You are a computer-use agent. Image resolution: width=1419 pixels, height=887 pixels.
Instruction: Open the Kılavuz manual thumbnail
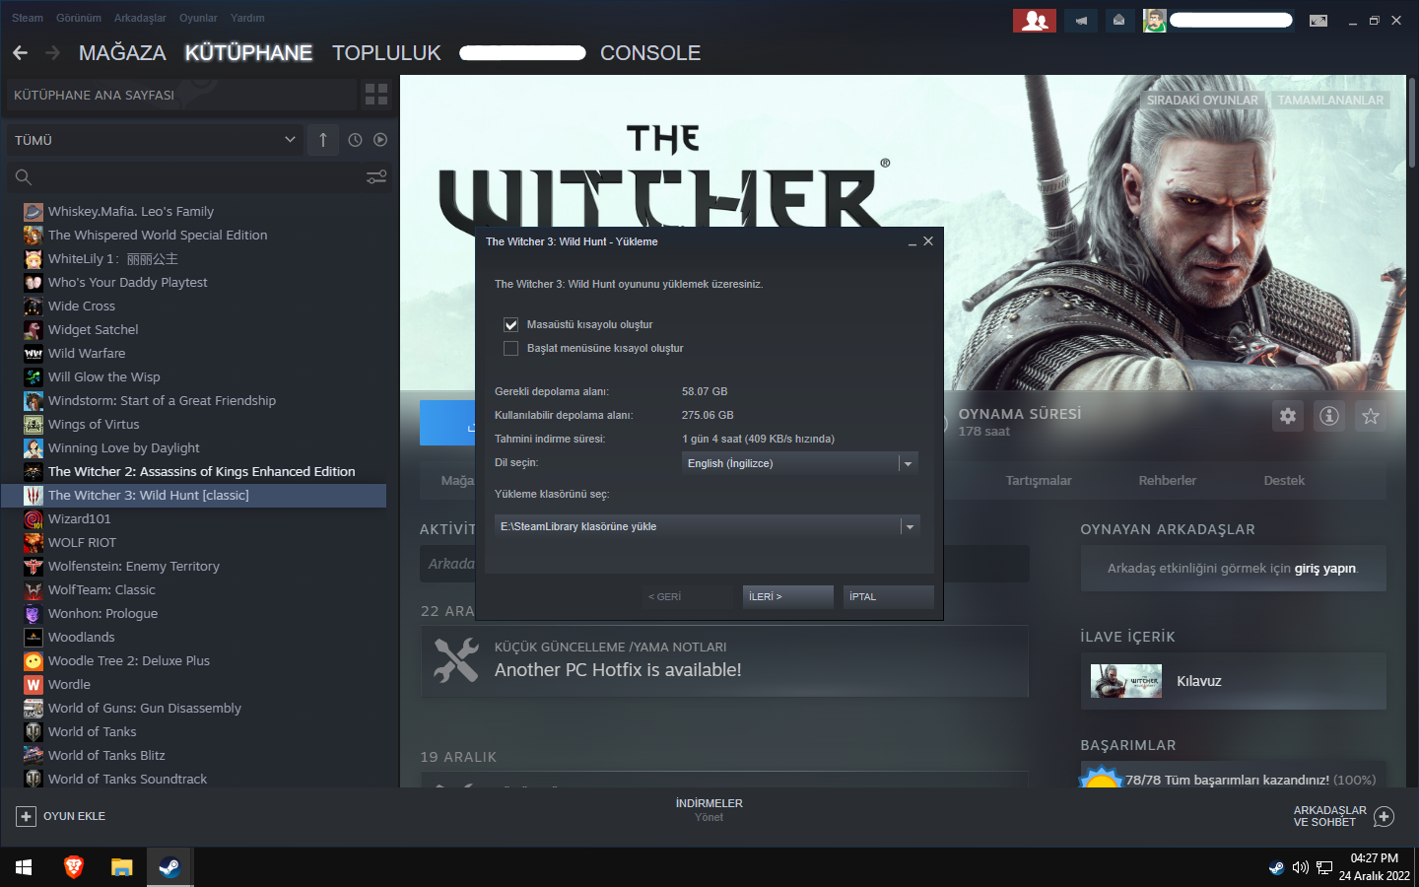point(1126,681)
